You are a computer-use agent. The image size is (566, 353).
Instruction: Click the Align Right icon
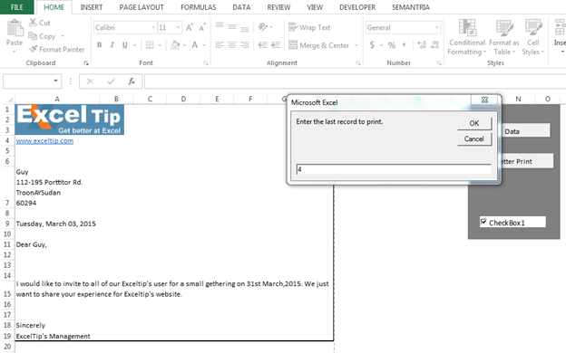click(245, 45)
